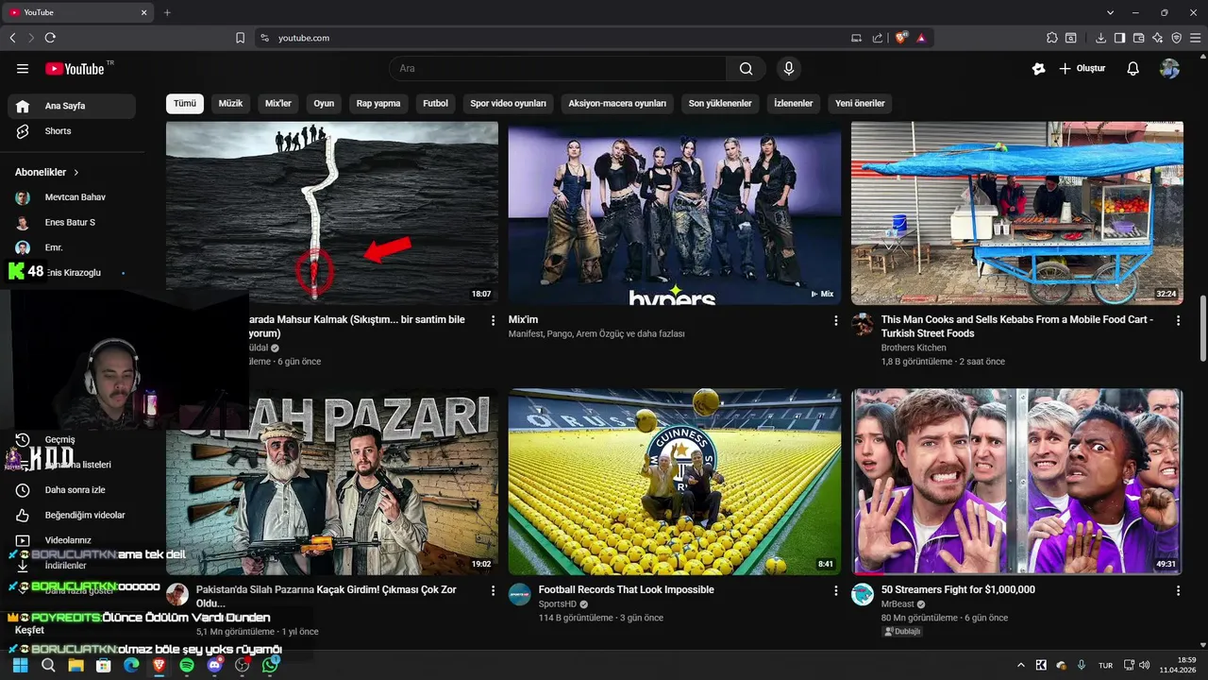Image resolution: width=1208 pixels, height=680 pixels.
Task: Open the Mevtcan Bahav subscription
Action: tap(72, 197)
